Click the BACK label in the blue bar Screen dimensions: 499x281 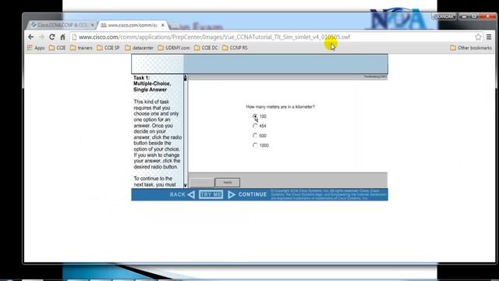point(177,194)
